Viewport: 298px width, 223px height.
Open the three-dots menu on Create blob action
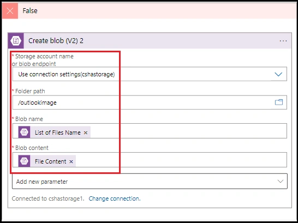pos(283,41)
